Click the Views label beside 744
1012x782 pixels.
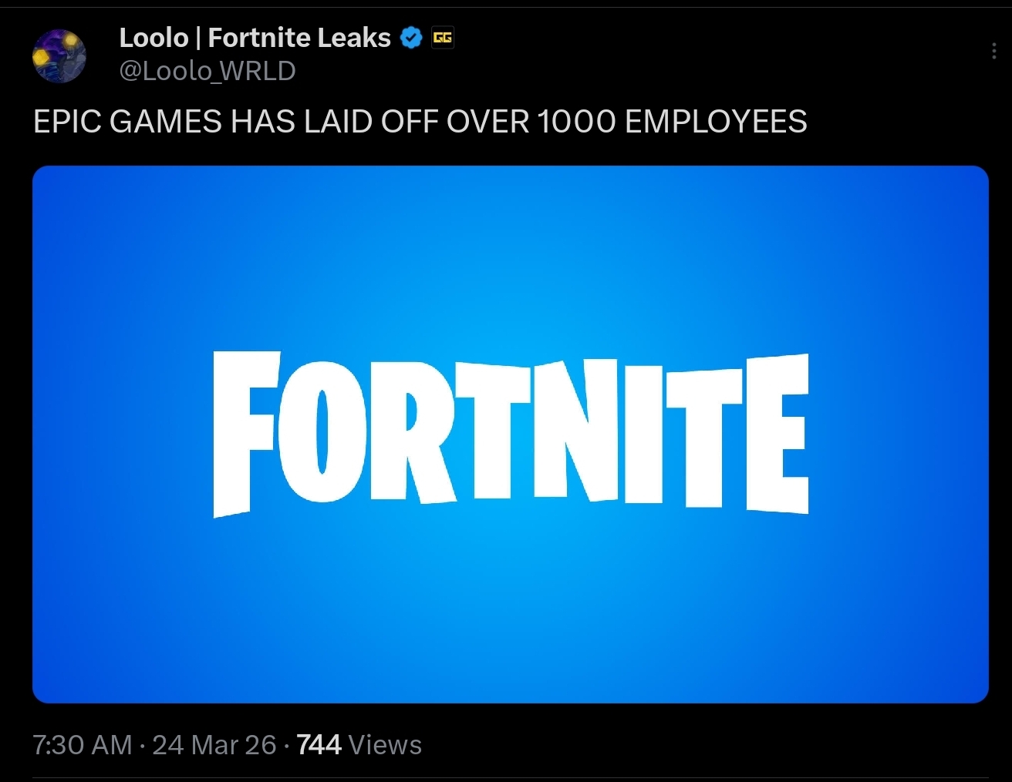click(x=385, y=745)
